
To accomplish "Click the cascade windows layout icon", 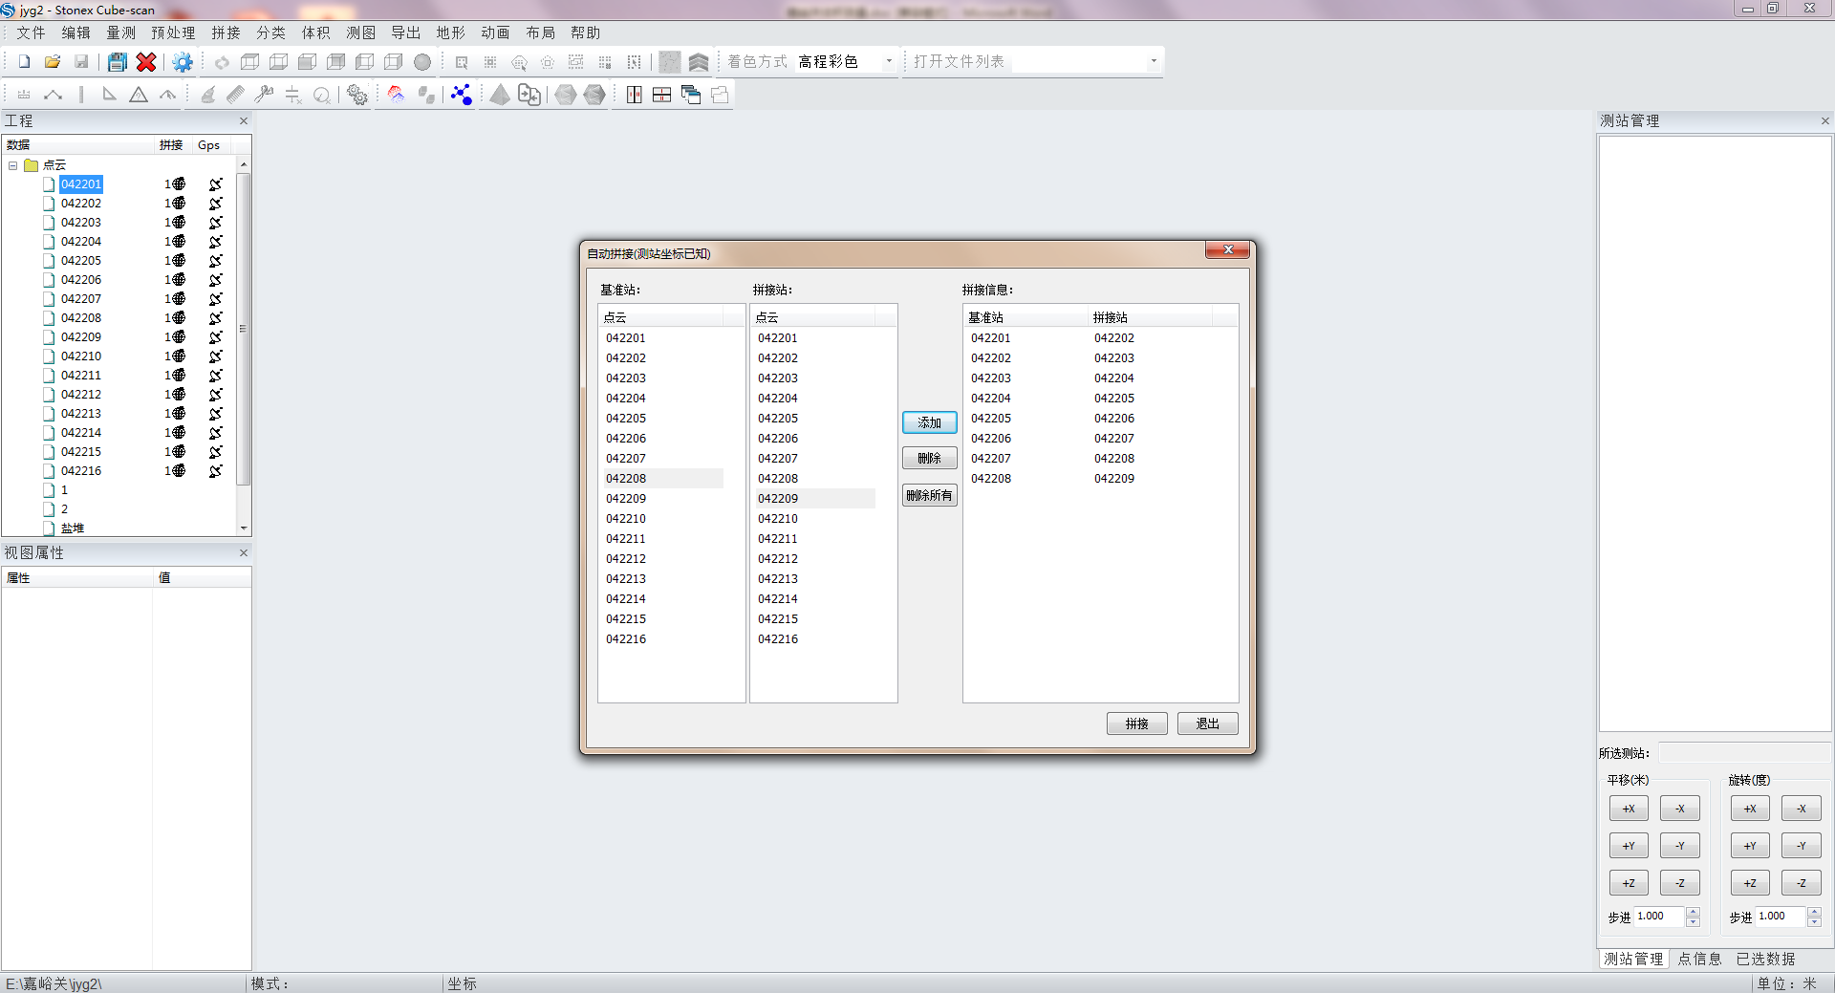I will pyautogui.click(x=691, y=95).
